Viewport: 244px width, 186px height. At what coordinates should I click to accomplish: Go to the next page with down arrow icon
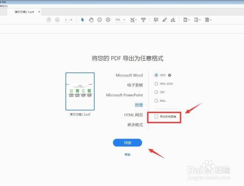(57, 20)
